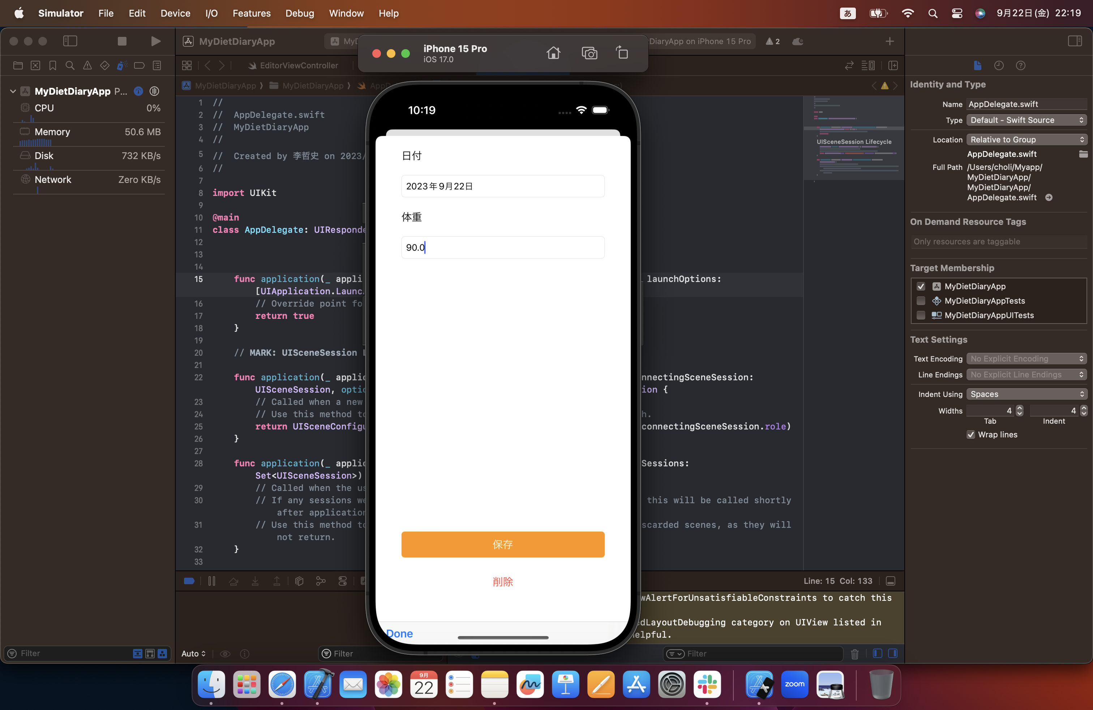Enable MyDietDiaryAppTests target membership
1093x710 pixels.
coord(921,301)
